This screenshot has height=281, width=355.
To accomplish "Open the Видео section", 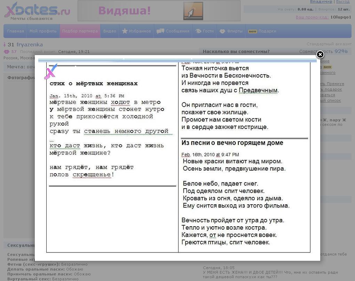I will pyautogui.click(x=110, y=31).
